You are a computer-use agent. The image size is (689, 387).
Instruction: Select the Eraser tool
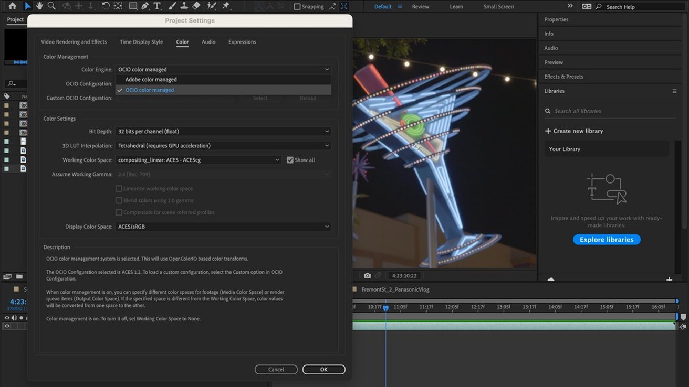[196, 6]
